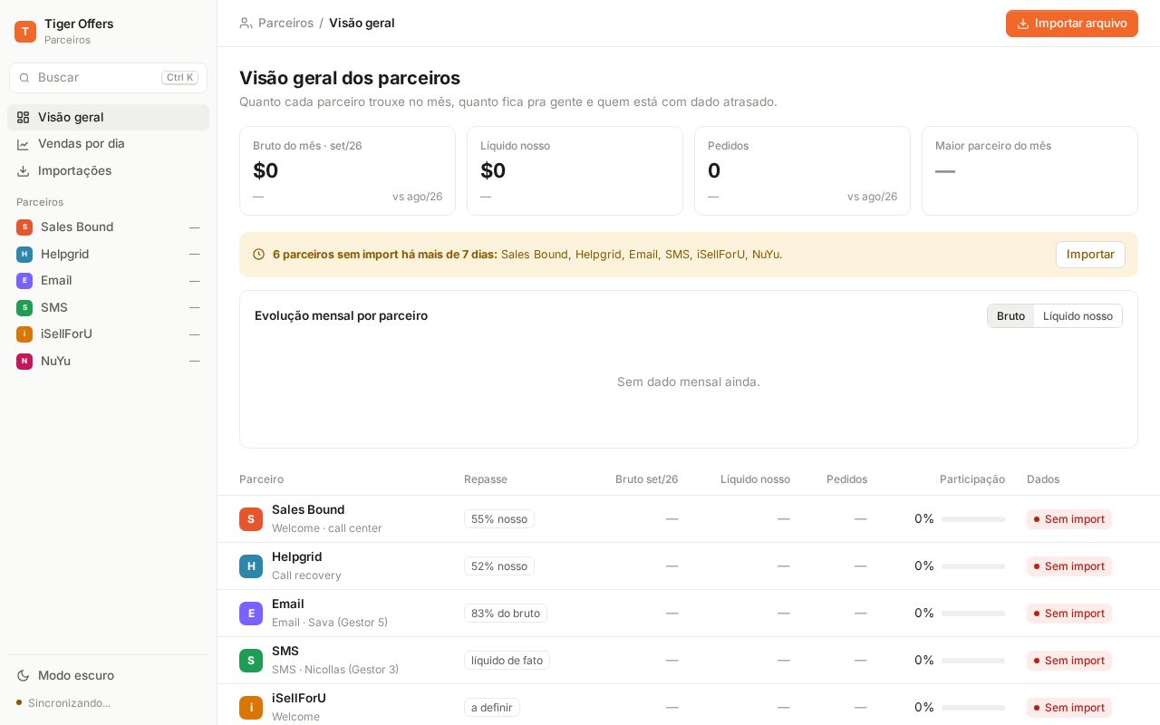
Task: Click the Visão geral grid icon
Action: [24, 117]
